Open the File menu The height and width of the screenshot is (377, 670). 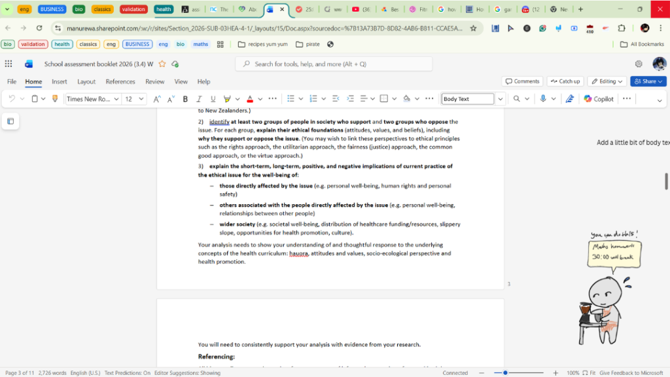click(12, 81)
